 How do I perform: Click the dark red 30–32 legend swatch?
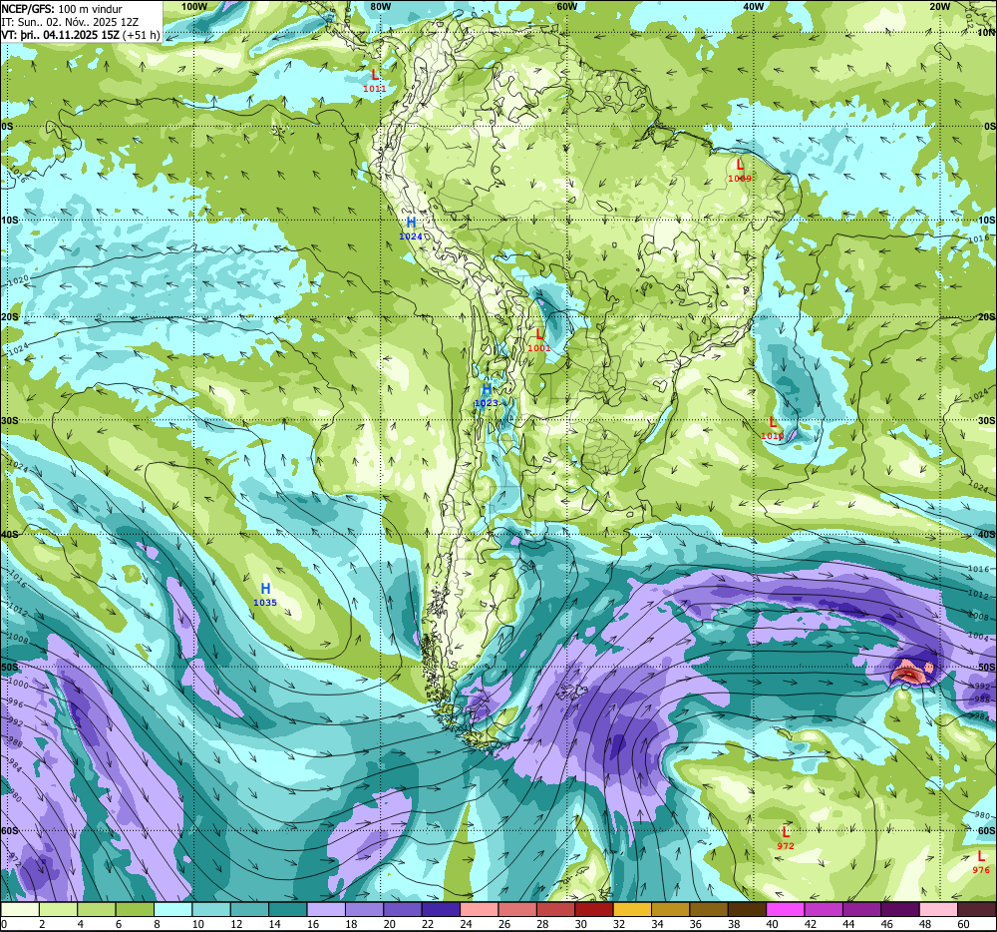[x=594, y=909]
